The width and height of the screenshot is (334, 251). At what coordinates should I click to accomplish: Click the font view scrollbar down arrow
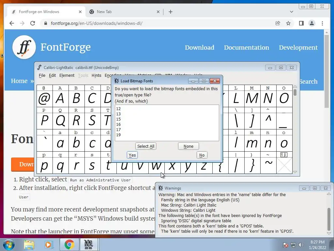coord(295,172)
